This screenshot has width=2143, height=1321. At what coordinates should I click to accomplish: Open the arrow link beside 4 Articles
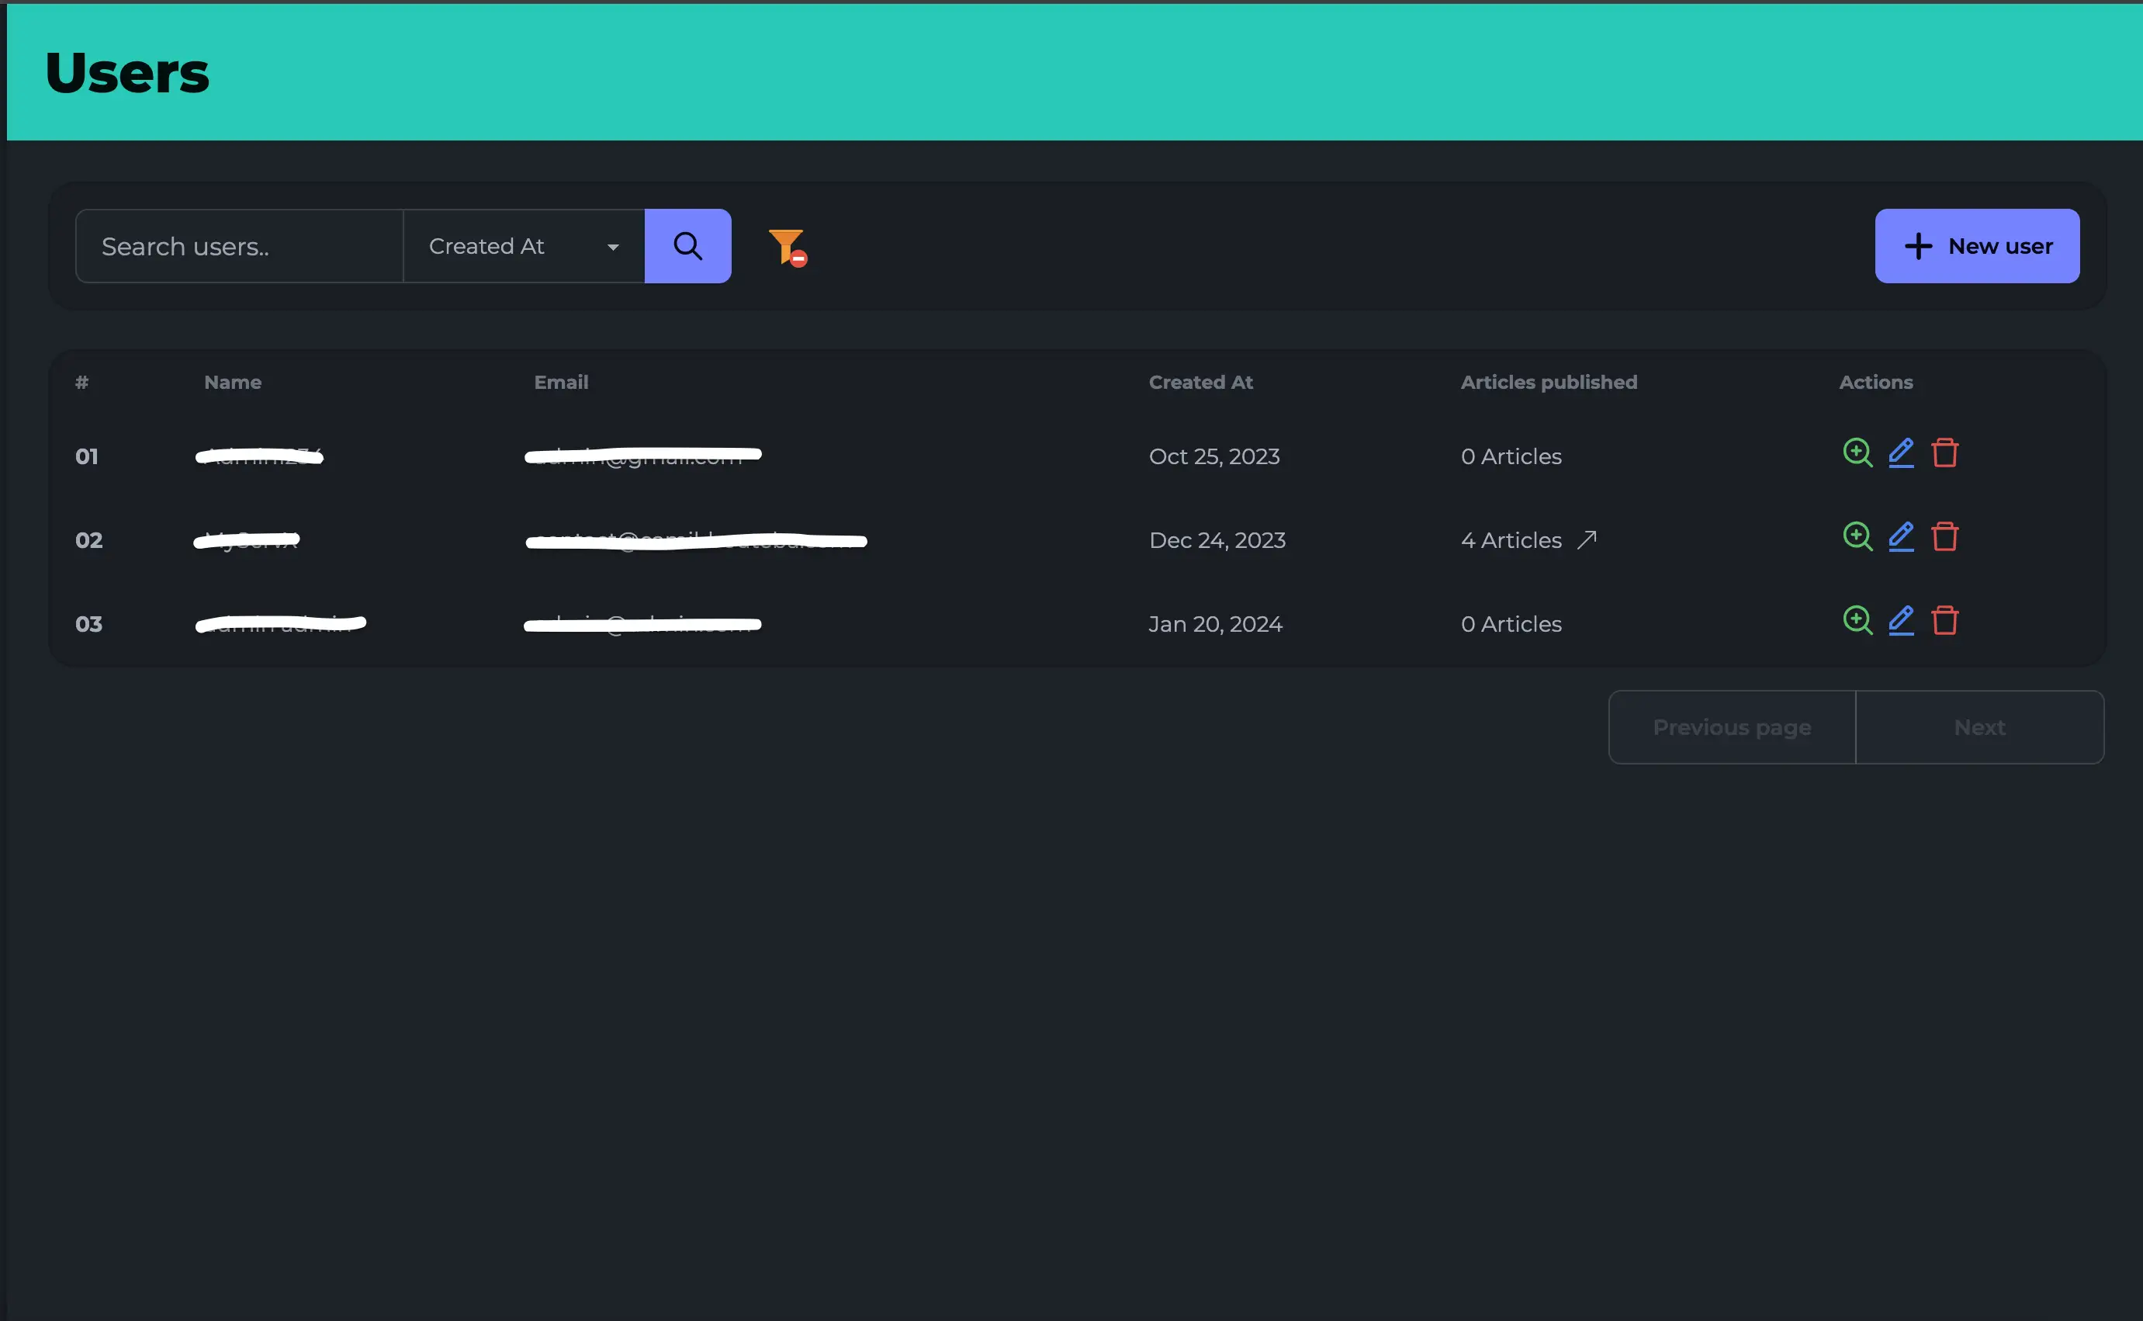point(1587,540)
